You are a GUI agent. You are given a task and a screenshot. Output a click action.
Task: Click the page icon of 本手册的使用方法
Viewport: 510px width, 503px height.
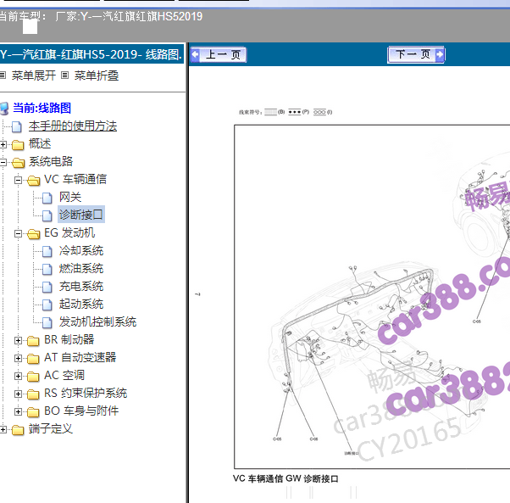coord(17,126)
